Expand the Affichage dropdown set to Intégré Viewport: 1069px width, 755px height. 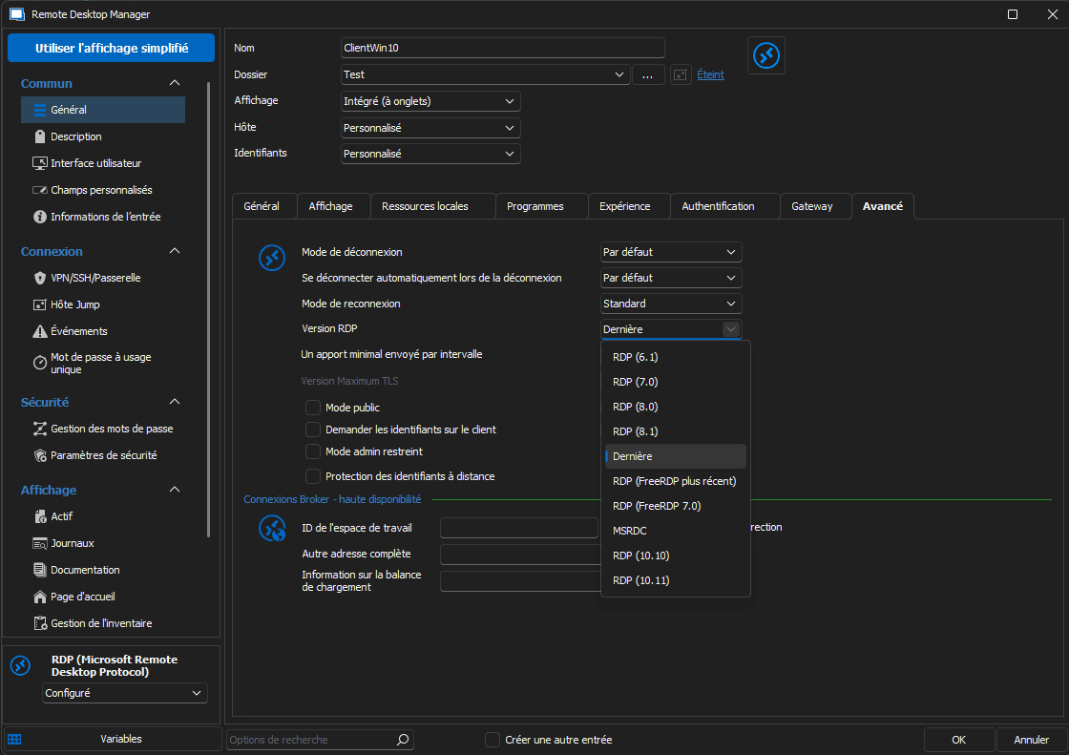tap(430, 101)
